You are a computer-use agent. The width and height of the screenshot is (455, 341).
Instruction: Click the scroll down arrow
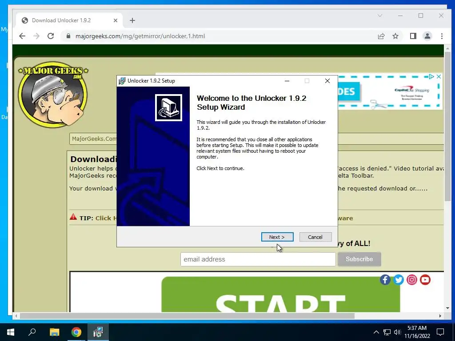[x=447, y=308]
